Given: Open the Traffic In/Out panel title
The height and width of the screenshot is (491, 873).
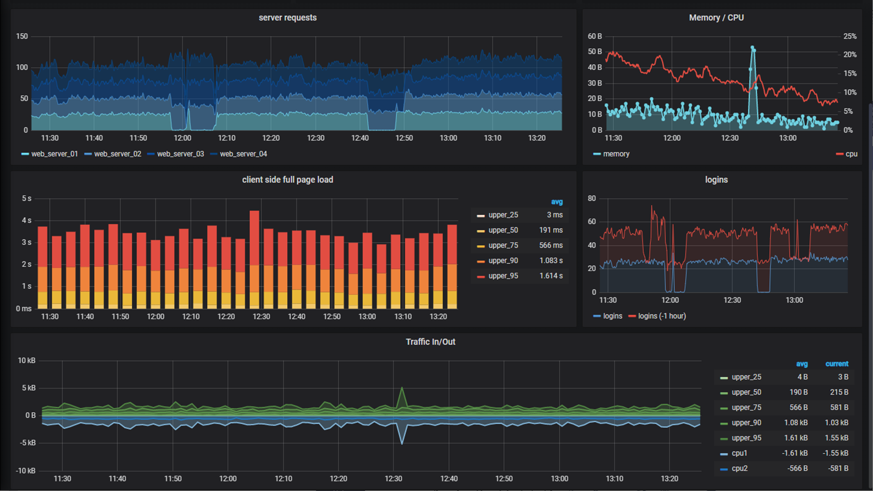Looking at the screenshot, I should 430,342.
